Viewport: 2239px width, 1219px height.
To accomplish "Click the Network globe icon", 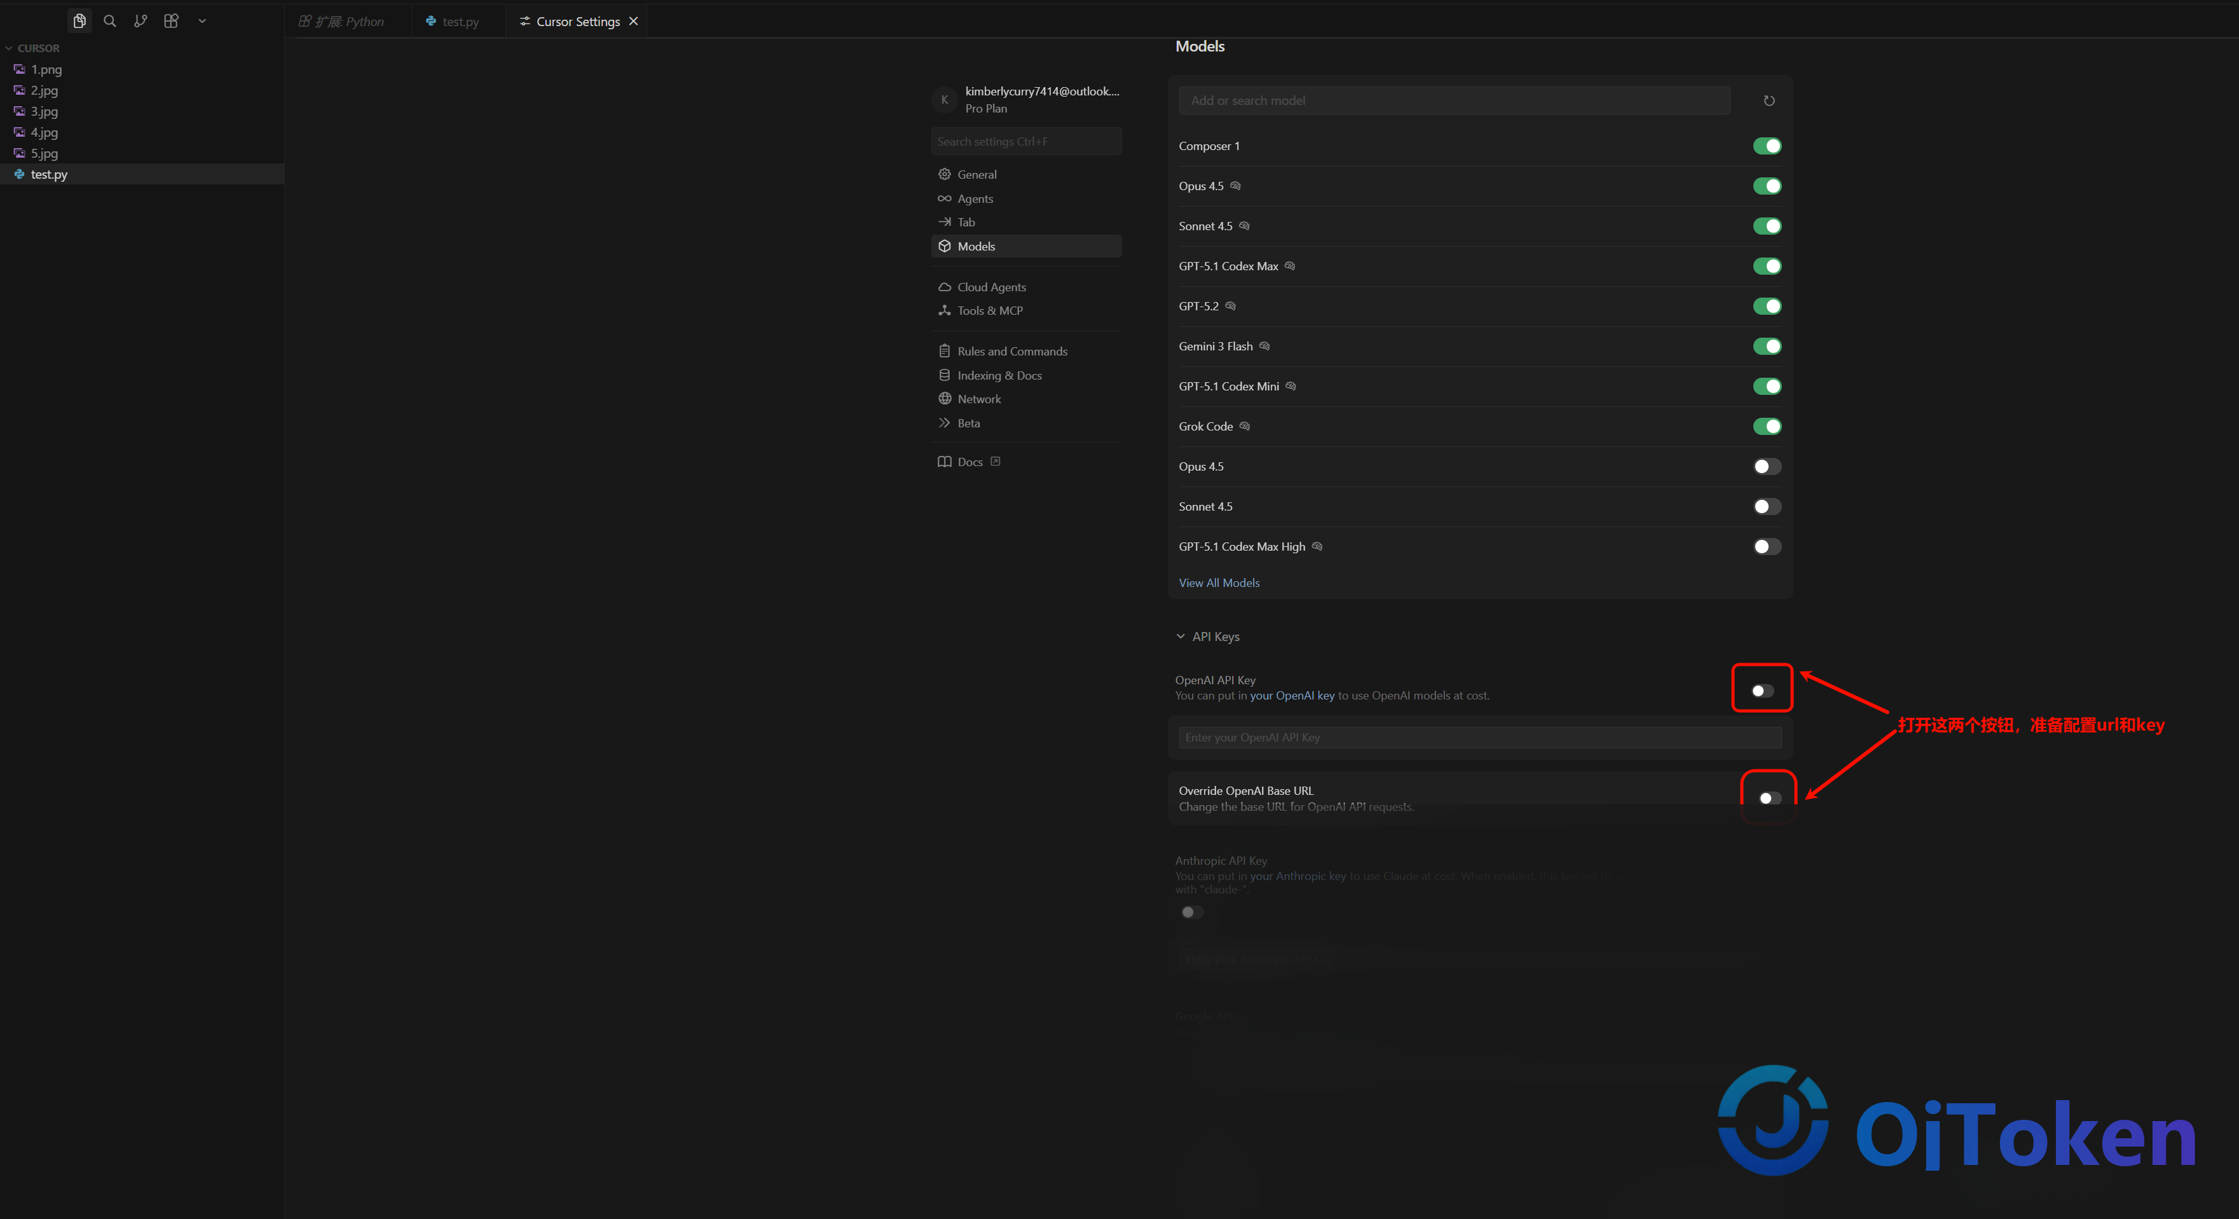I will [944, 398].
